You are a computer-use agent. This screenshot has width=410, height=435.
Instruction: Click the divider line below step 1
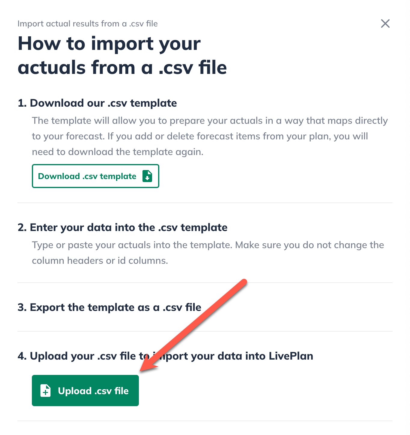[205, 203]
